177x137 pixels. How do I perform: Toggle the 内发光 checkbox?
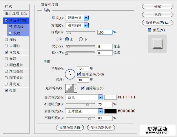coord(6,52)
